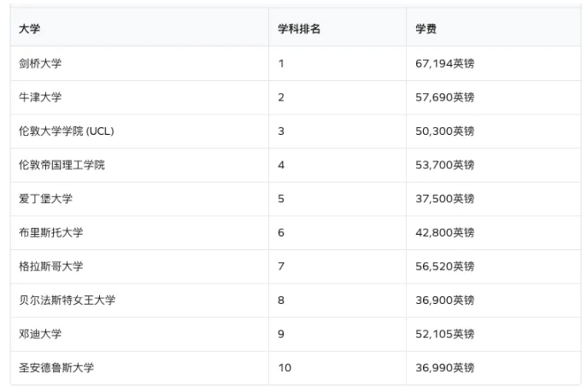Select the 贝尔法斯特女王大学 cell
Viewport: 587px width, 391px height.
coord(68,300)
